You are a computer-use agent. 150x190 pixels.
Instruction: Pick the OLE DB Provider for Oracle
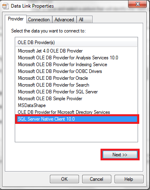tap(53, 78)
